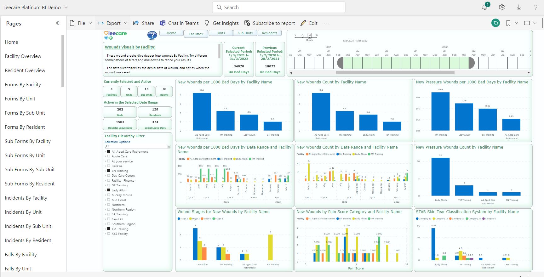
Task: Check the Acute Care facility checkbox
Action: coord(109,156)
